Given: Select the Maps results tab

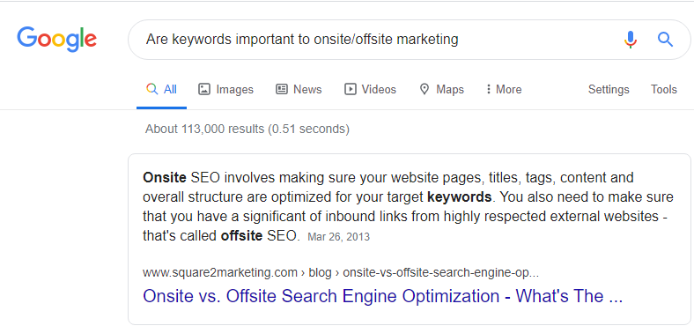Looking at the screenshot, I should pos(442,90).
